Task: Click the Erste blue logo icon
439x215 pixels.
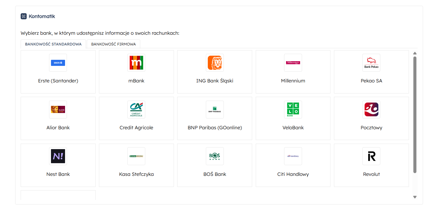Action: [x=58, y=63]
